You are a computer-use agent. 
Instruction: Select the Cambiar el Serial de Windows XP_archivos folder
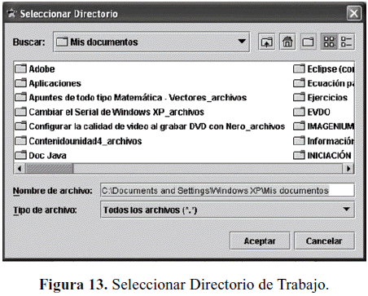[109, 112]
